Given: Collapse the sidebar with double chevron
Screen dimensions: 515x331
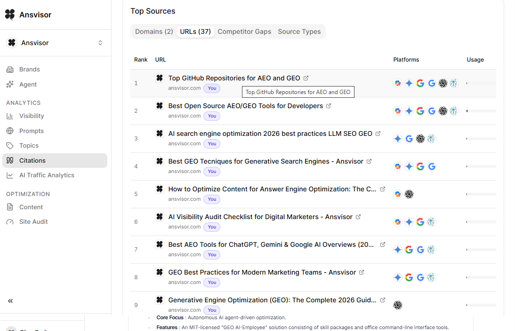Looking at the screenshot, I should (10, 301).
